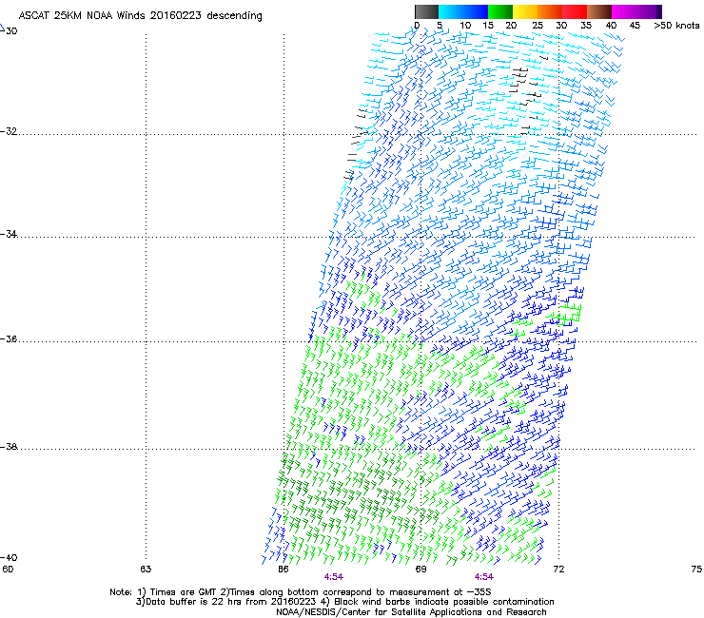The height and width of the screenshot is (618, 704).
Task: Click the 69 longitude axis label
Action: (420, 570)
